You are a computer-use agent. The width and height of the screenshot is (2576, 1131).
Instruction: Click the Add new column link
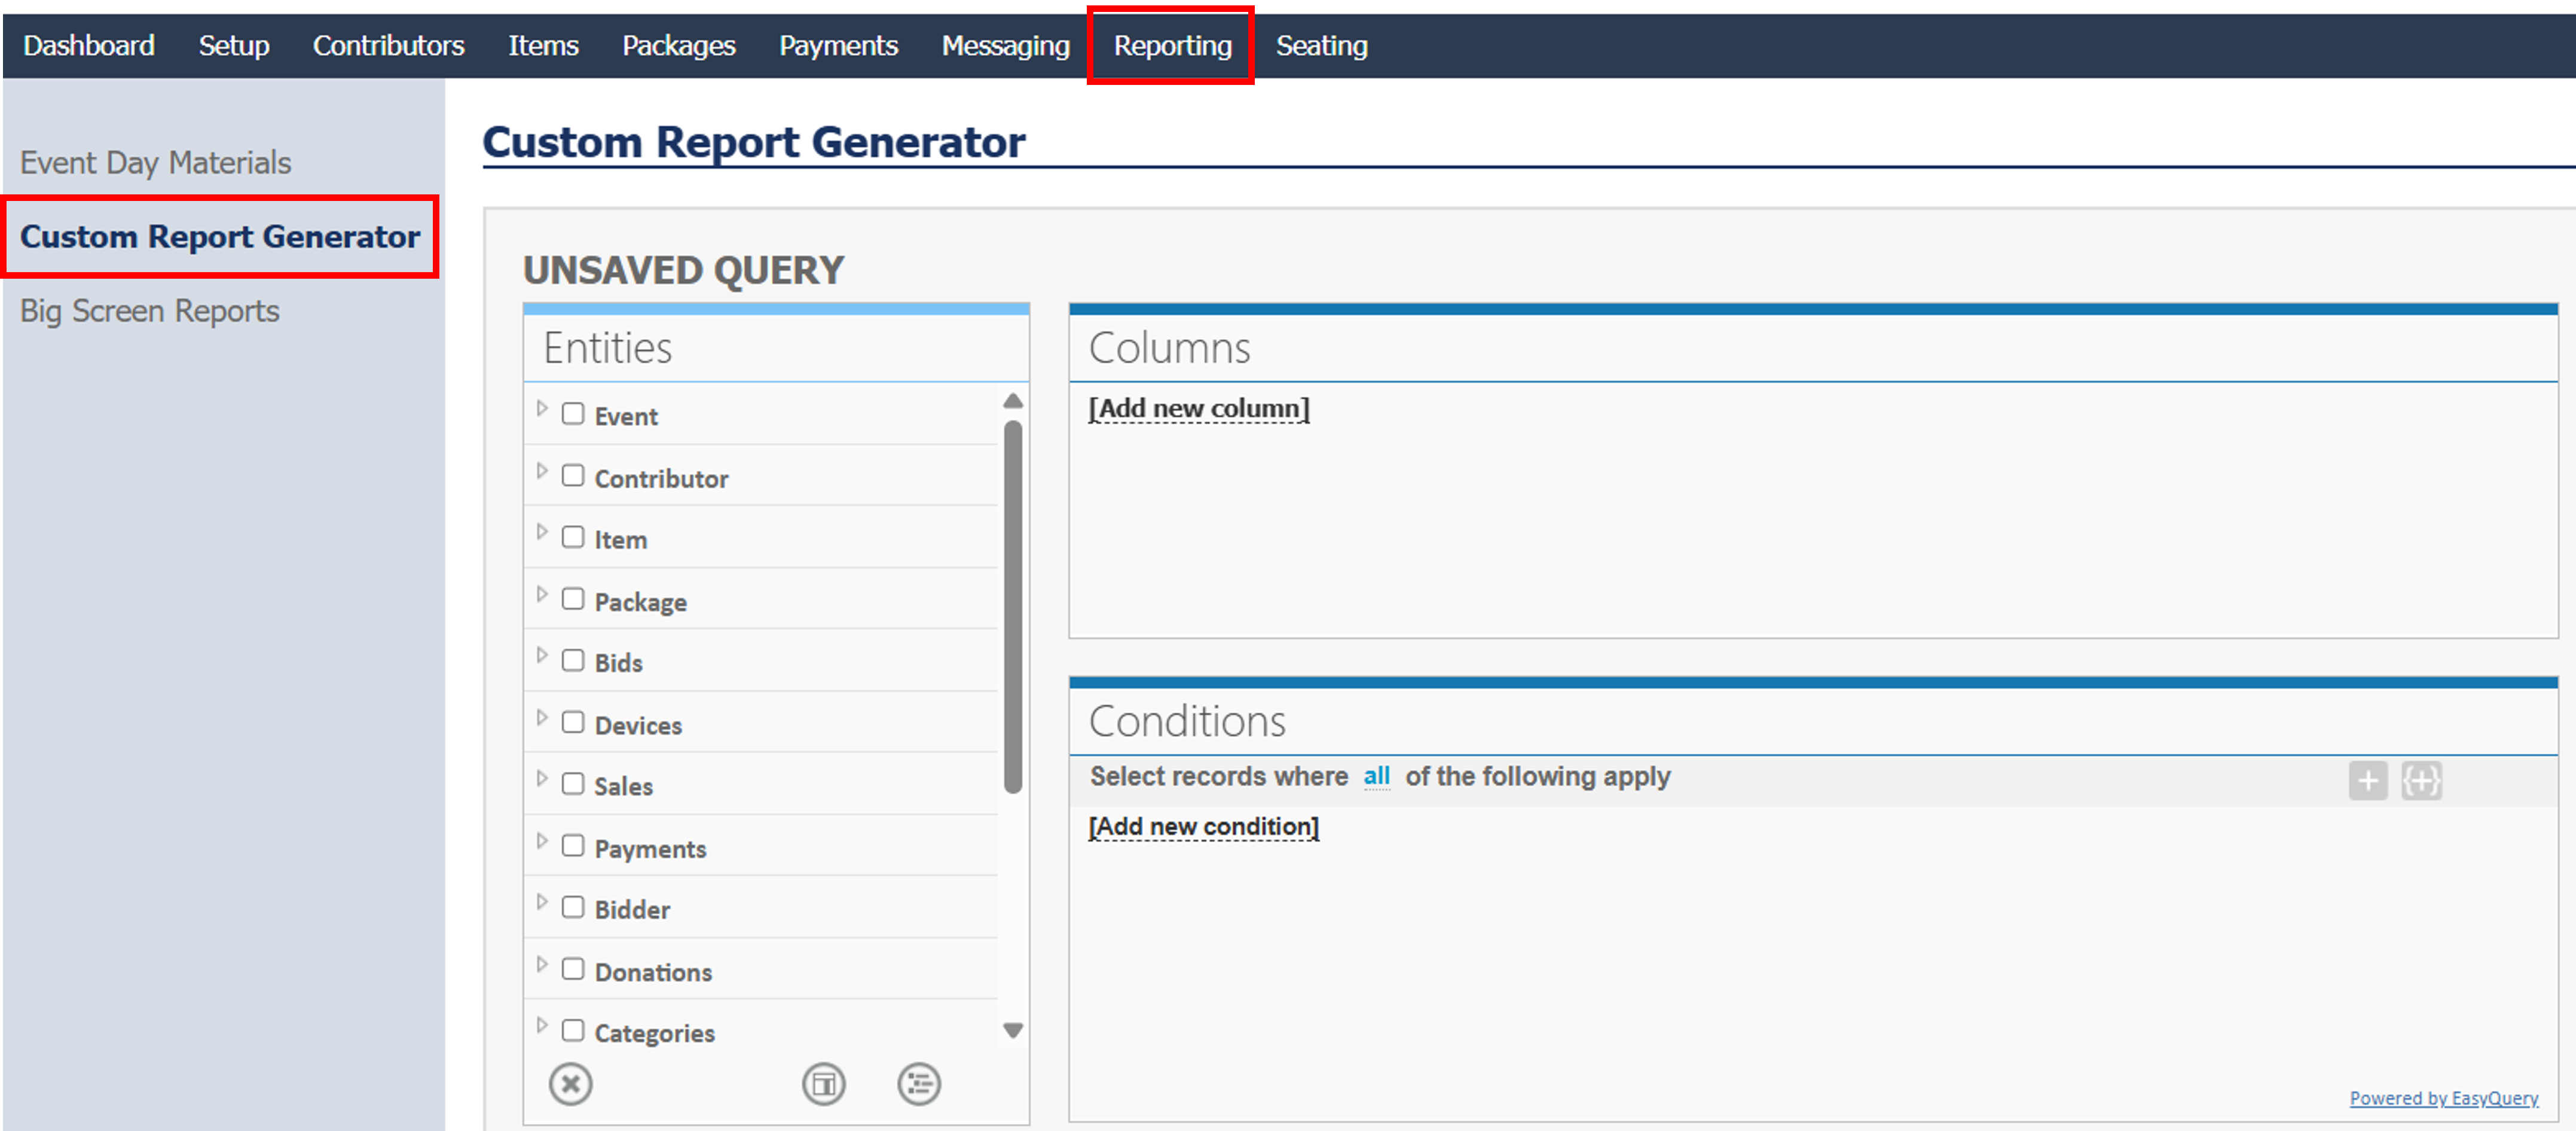(x=1198, y=408)
